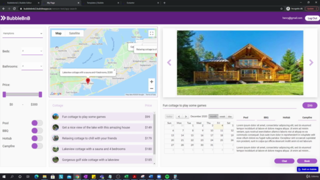The height and width of the screenshot is (180, 320).
Task: Click the browser back arrow
Action: tap(3, 9)
